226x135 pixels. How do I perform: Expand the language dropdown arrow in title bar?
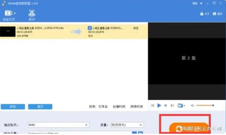pos(201,3)
